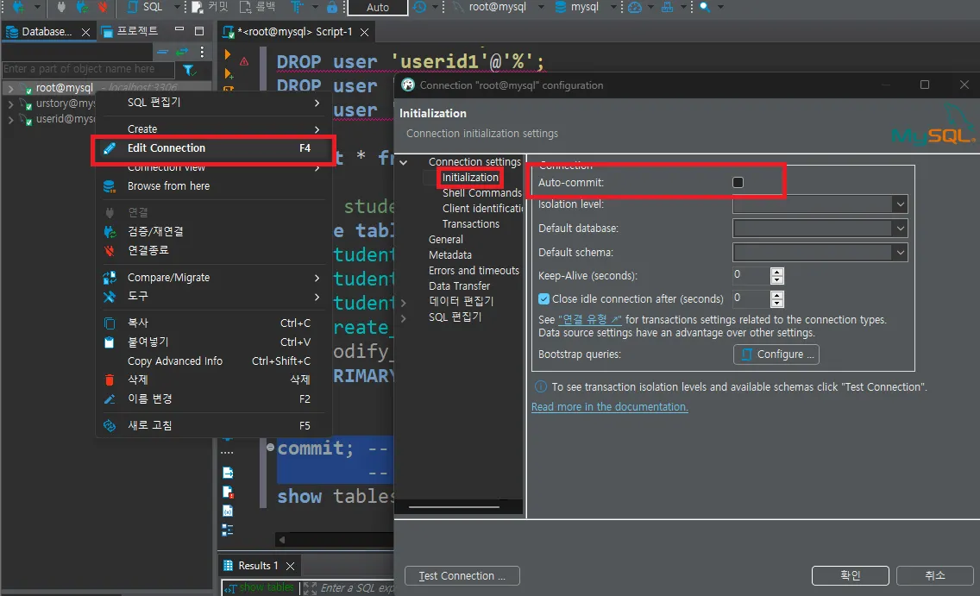Viewport: 980px width, 596px height.
Task: Expand the root@mysql connection node
Action: [x=10, y=88]
